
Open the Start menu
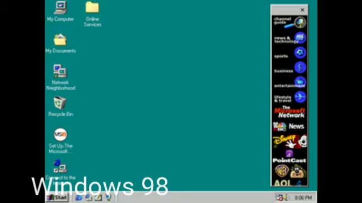(x=57, y=197)
